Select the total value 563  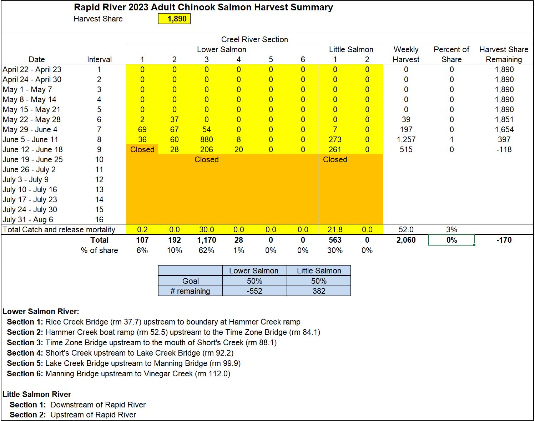335,240
